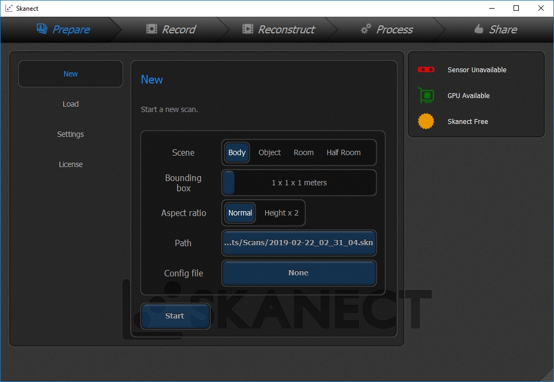Viewport: 554px width, 382px height.
Task: Click the Start button
Action: (175, 316)
